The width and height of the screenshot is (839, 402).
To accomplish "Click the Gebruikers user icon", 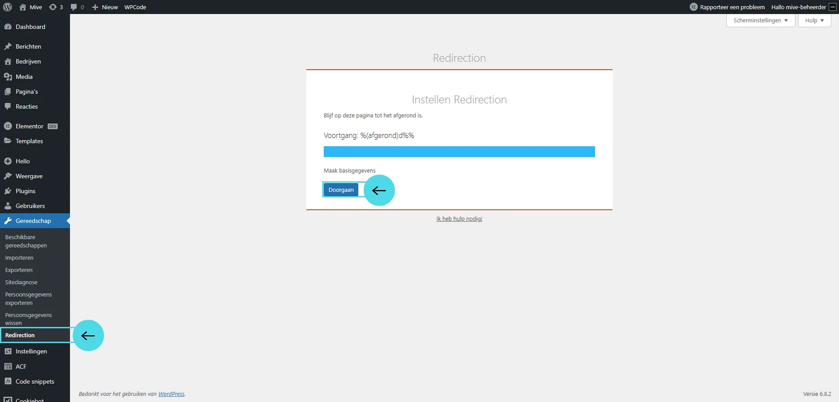I will pyautogui.click(x=8, y=206).
